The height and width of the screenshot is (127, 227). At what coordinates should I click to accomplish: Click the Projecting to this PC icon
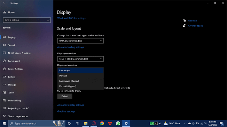[4, 108]
